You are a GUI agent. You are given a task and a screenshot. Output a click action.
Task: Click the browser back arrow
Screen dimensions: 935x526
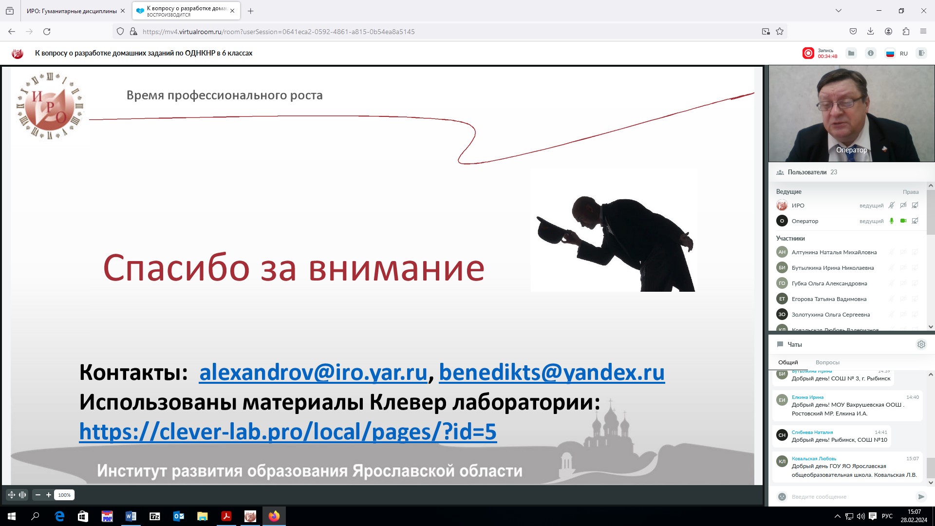pos(12,32)
